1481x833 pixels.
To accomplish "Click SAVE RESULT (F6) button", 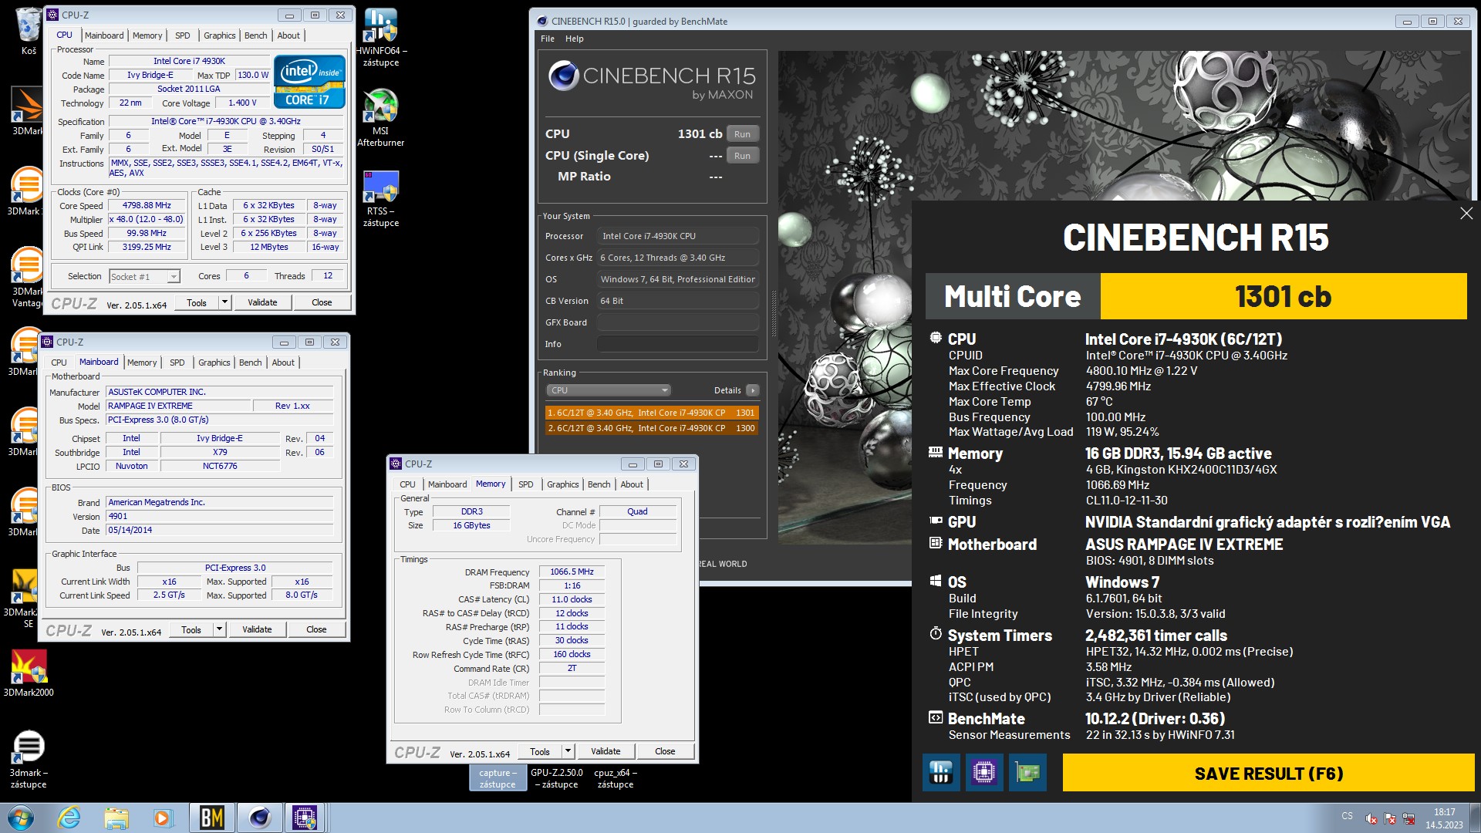I will 1269,773.
